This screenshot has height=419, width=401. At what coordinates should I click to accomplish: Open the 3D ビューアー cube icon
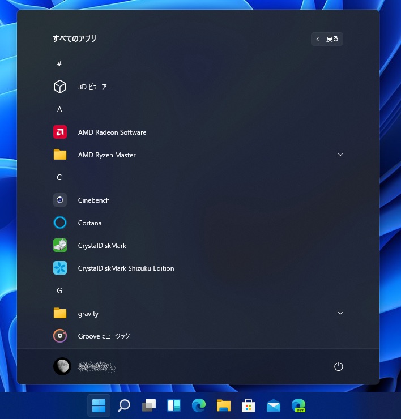coord(60,87)
